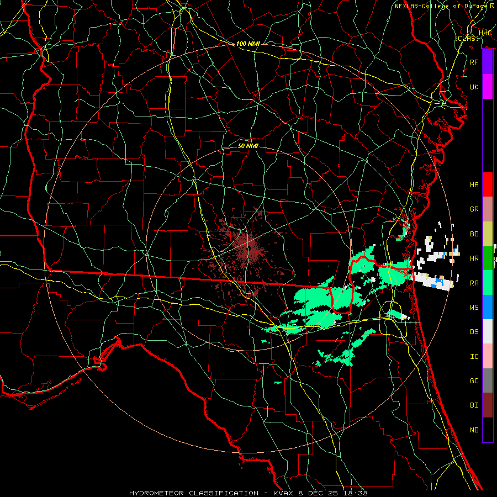
Task: Click the 'BD' legend label
Action: [474, 234]
